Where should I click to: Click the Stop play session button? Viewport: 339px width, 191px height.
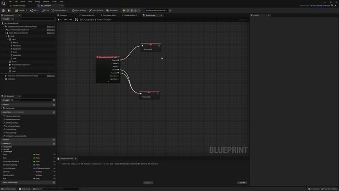pos(132,11)
